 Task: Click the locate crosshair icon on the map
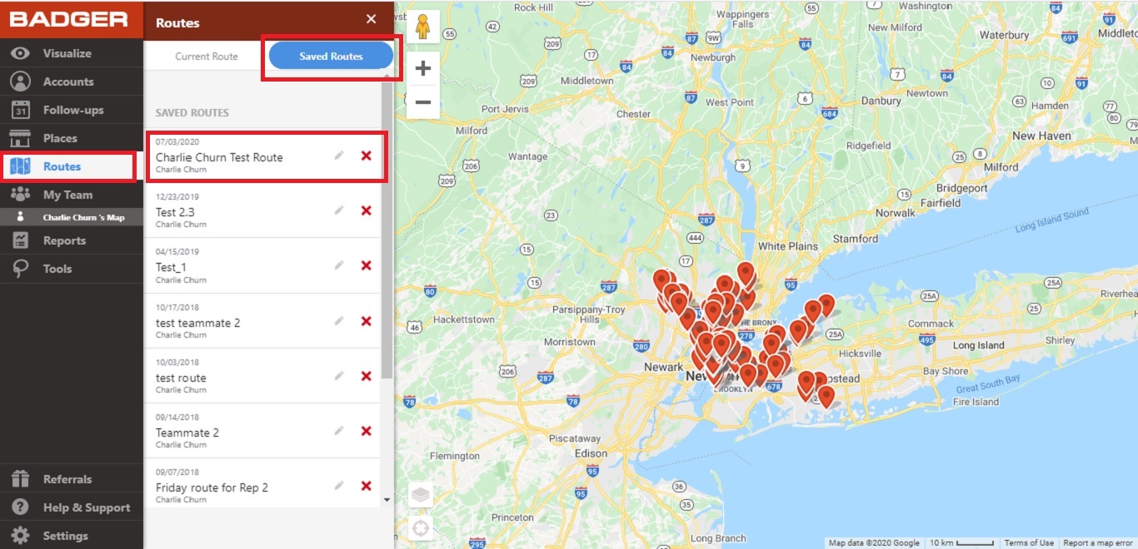click(421, 527)
